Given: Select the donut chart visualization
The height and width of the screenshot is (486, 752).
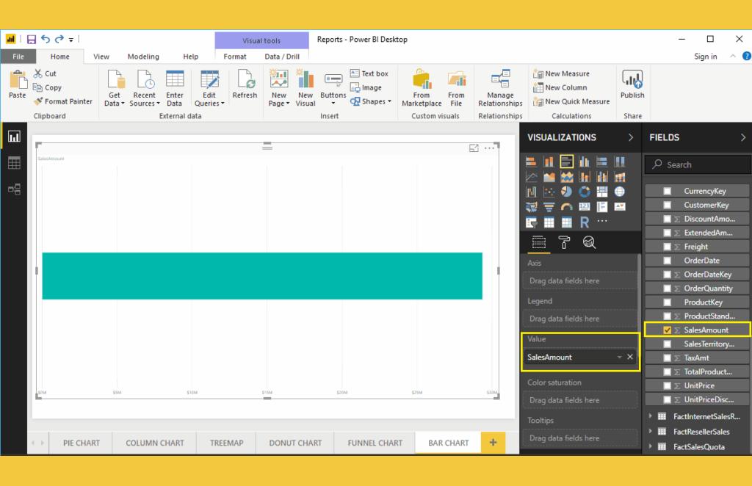Looking at the screenshot, I should [x=584, y=192].
